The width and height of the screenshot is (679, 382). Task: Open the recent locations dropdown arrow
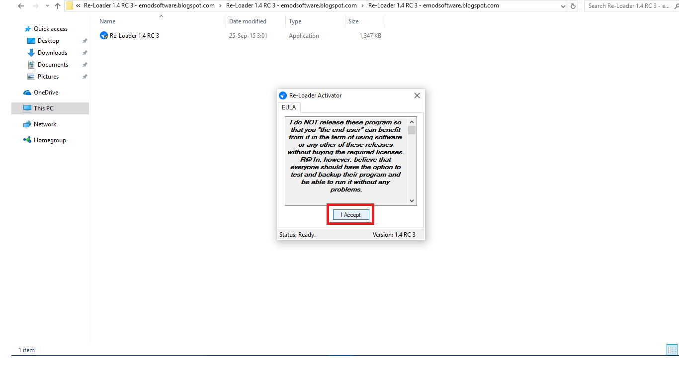[47, 6]
